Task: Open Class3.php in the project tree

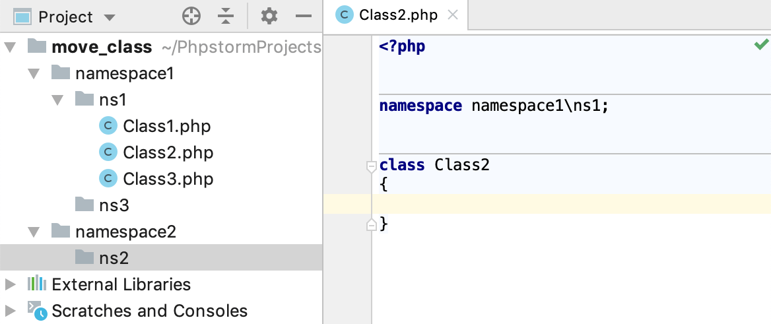Action: click(x=168, y=179)
